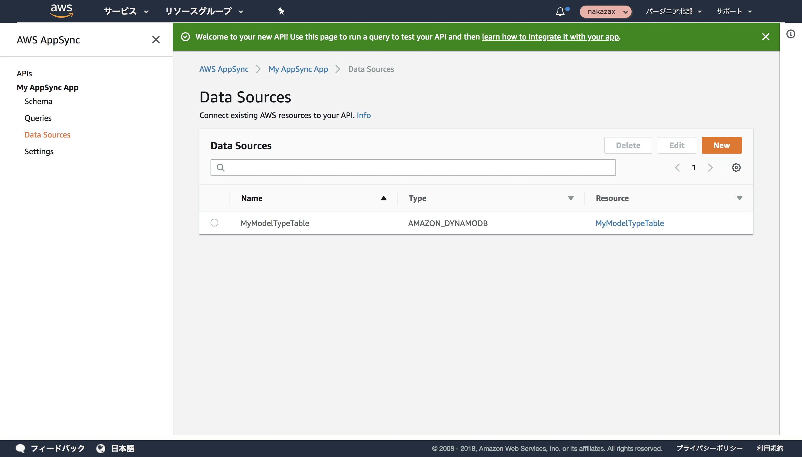This screenshot has width=802, height=457.
Task: Navigate to Settings in sidebar
Action: (39, 152)
